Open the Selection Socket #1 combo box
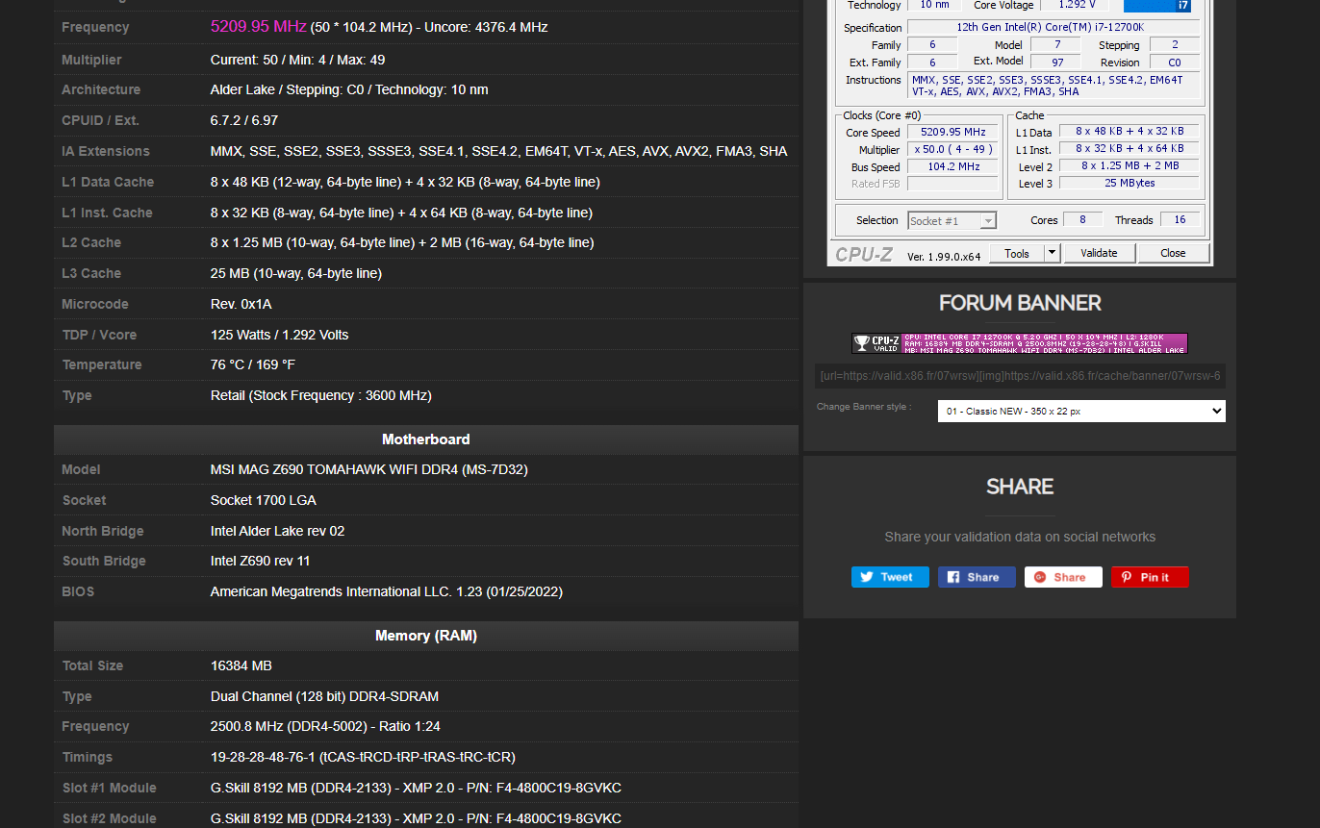 pyautogui.click(x=952, y=220)
